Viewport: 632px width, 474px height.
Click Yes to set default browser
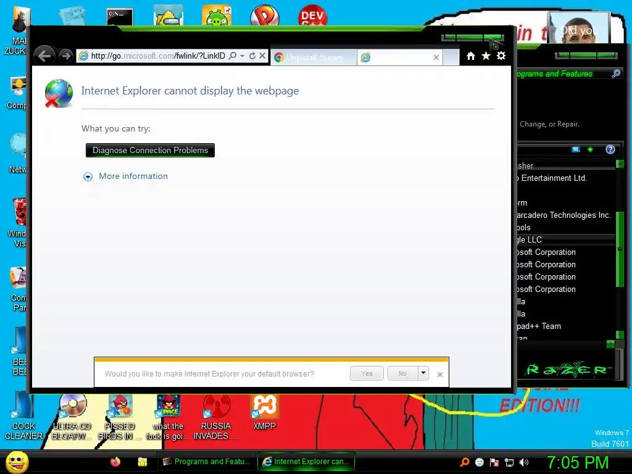point(367,373)
